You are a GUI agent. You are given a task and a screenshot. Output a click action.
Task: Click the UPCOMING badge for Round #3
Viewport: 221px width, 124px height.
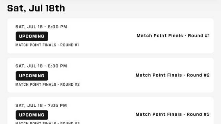pos(32,115)
